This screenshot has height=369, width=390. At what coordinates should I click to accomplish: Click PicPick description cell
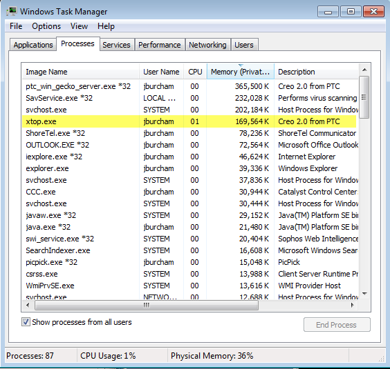point(289,262)
